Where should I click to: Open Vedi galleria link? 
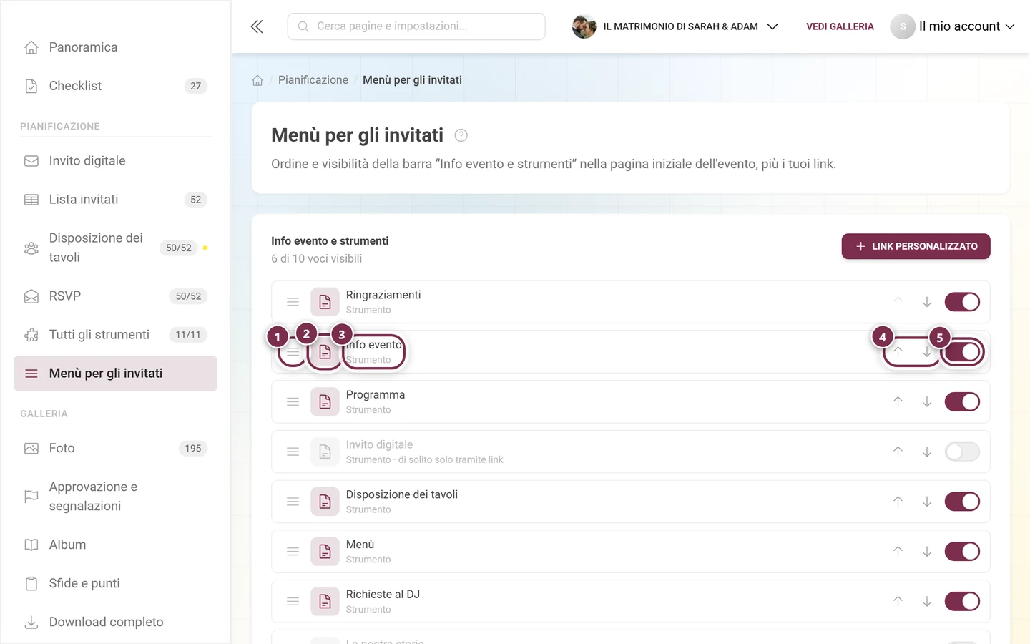[840, 26]
